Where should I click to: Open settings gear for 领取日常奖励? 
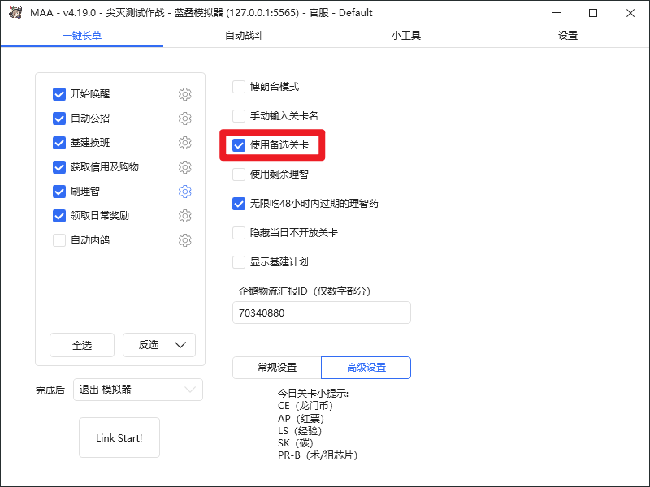[x=184, y=216]
